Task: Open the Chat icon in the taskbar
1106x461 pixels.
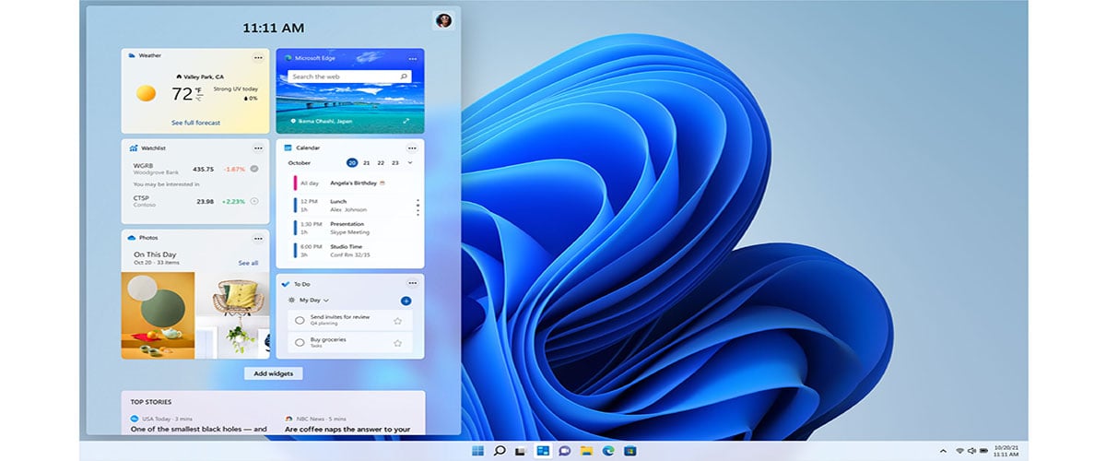Action: point(564,451)
